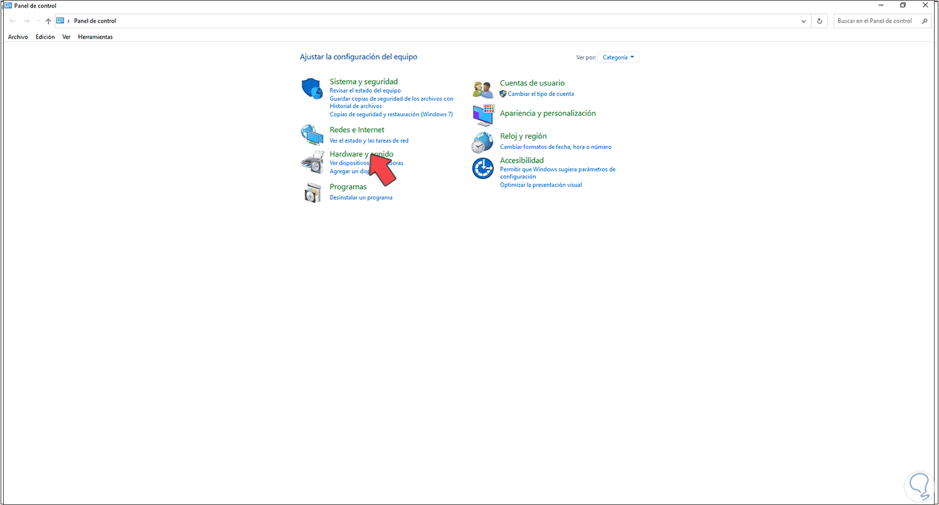Go back using the back arrow
The image size is (939, 505).
point(13,21)
